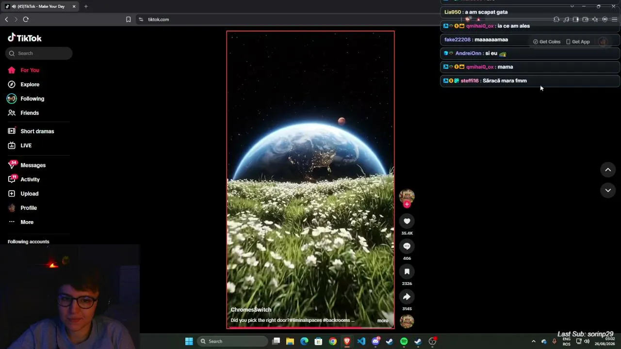
Task: Open the Windows Start menu
Action: tap(189, 341)
